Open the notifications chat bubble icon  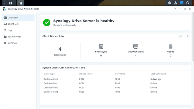click(x=170, y=3)
